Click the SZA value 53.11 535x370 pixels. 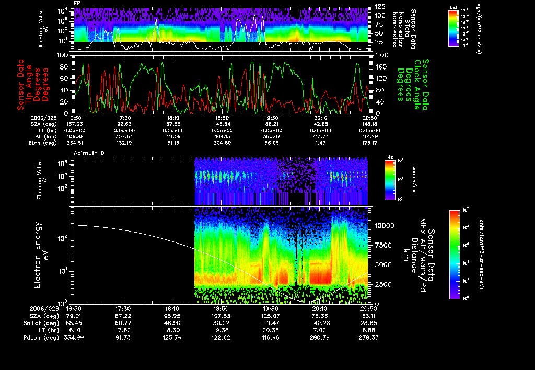pyautogui.click(x=368, y=316)
